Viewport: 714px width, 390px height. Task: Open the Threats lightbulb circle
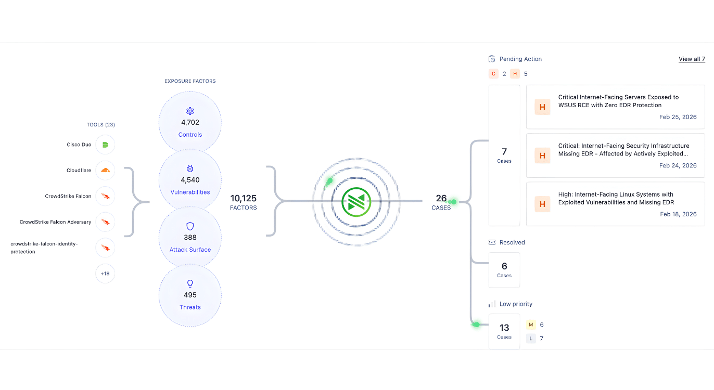click(190, 295)
